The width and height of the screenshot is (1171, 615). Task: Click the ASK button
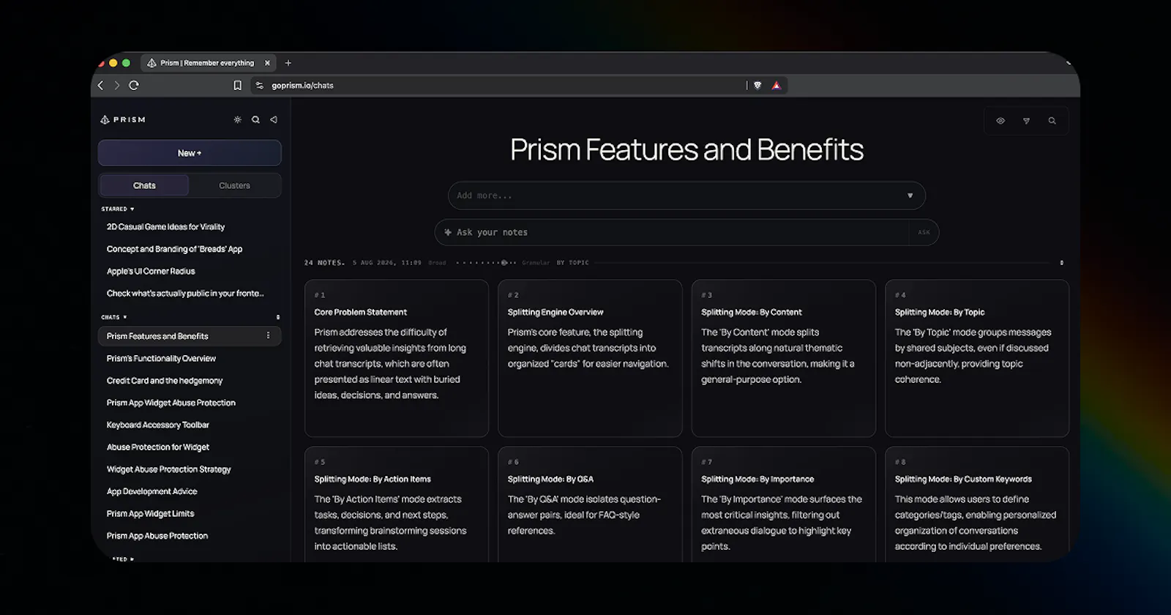[x=924, y=232]
